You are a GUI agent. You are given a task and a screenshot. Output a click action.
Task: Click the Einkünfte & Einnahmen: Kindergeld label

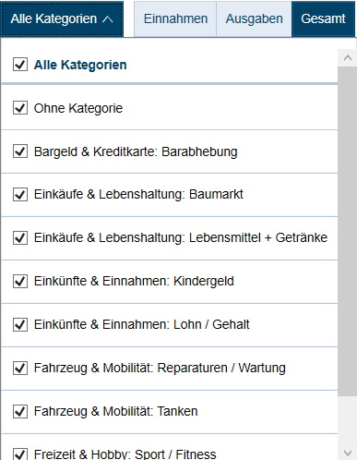(134, 281)
